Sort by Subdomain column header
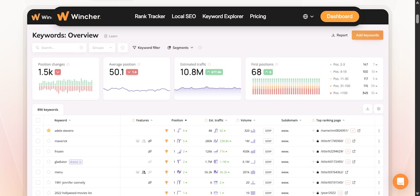 291,120
